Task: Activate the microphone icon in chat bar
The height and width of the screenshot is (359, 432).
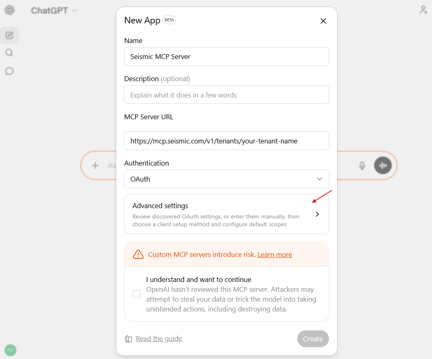Action: tap(362, 165)
